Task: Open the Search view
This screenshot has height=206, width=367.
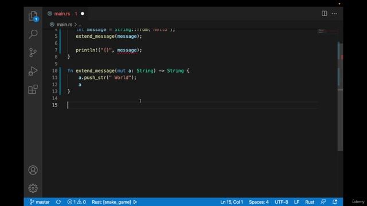Action: [33, 34]
